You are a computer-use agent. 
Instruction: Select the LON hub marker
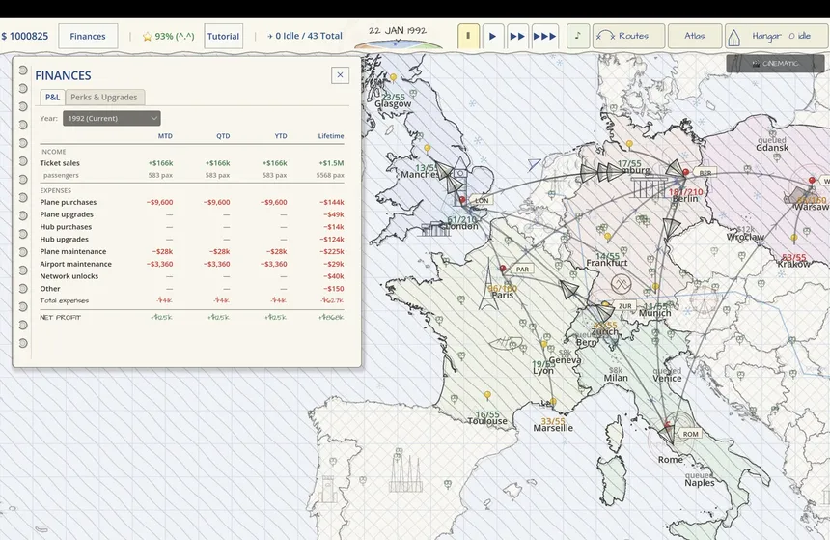482,200
